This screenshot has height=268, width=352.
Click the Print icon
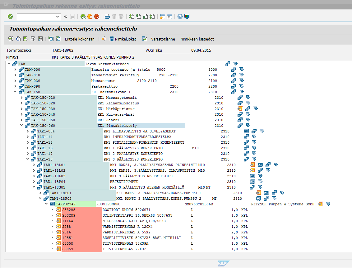107,17
